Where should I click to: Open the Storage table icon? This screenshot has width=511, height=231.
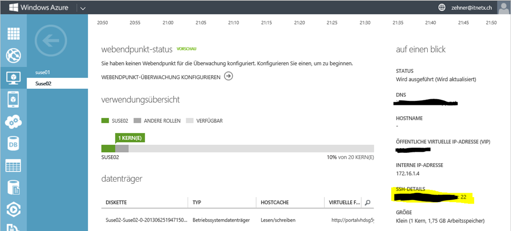coord(13,166)
